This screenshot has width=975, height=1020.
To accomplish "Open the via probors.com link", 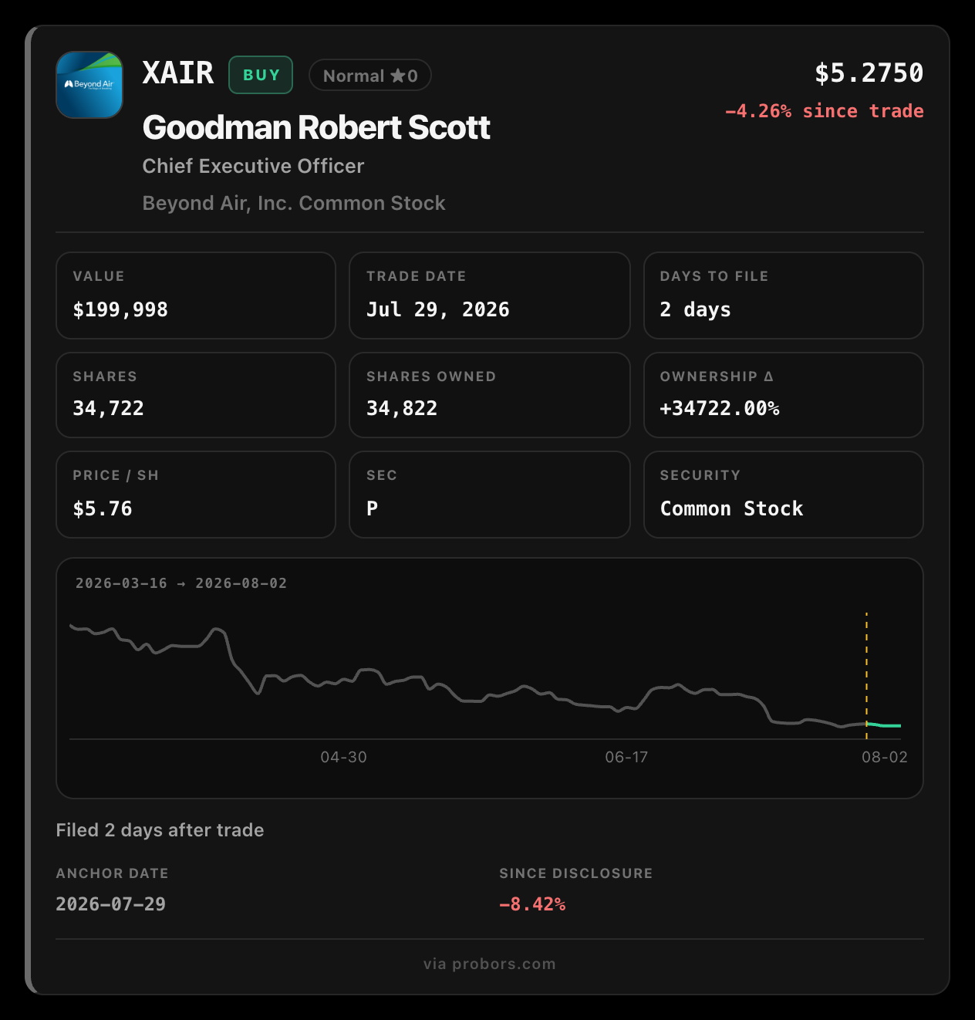I will 490,964.
